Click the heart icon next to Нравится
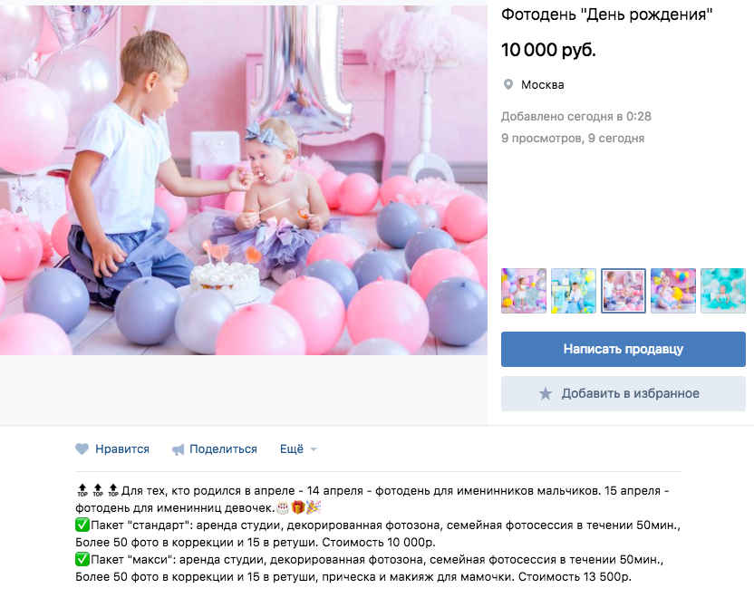This screenshot has height=598, width=754. (x=82, y=449)
